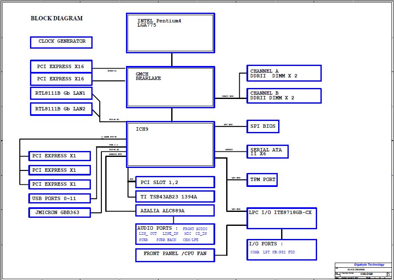Click the MIC audio label
The height and width of the screenshot is (280, 394).
[x=188, y=233]
